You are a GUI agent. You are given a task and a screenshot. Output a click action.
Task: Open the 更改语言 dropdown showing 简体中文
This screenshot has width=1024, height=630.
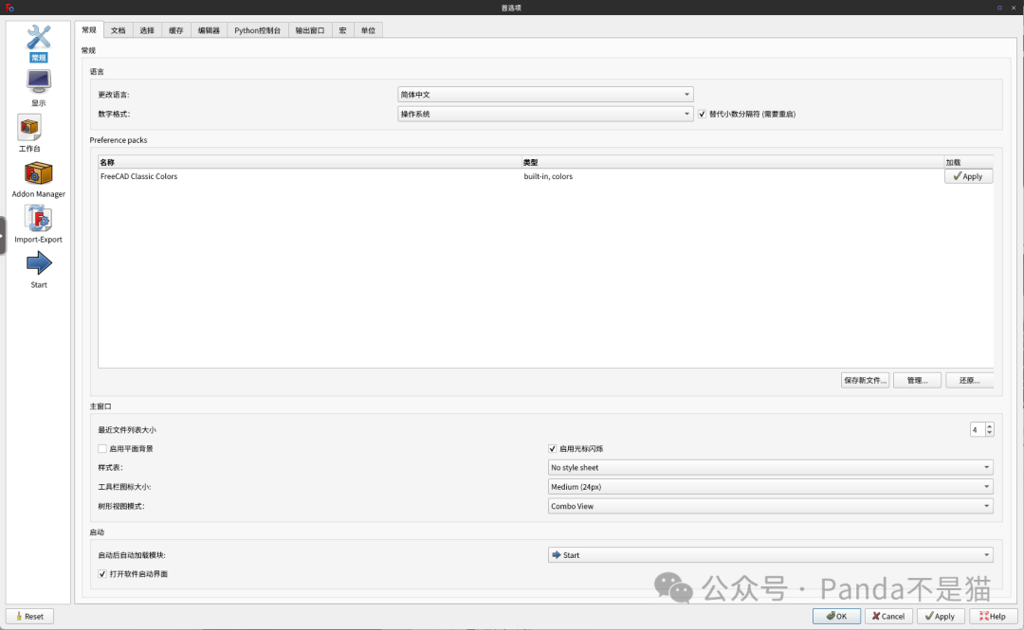[x=545, y=95]
